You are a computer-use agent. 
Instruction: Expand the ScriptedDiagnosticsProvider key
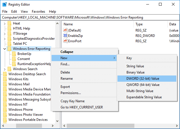pyautogui.click(x=5, y=39)
